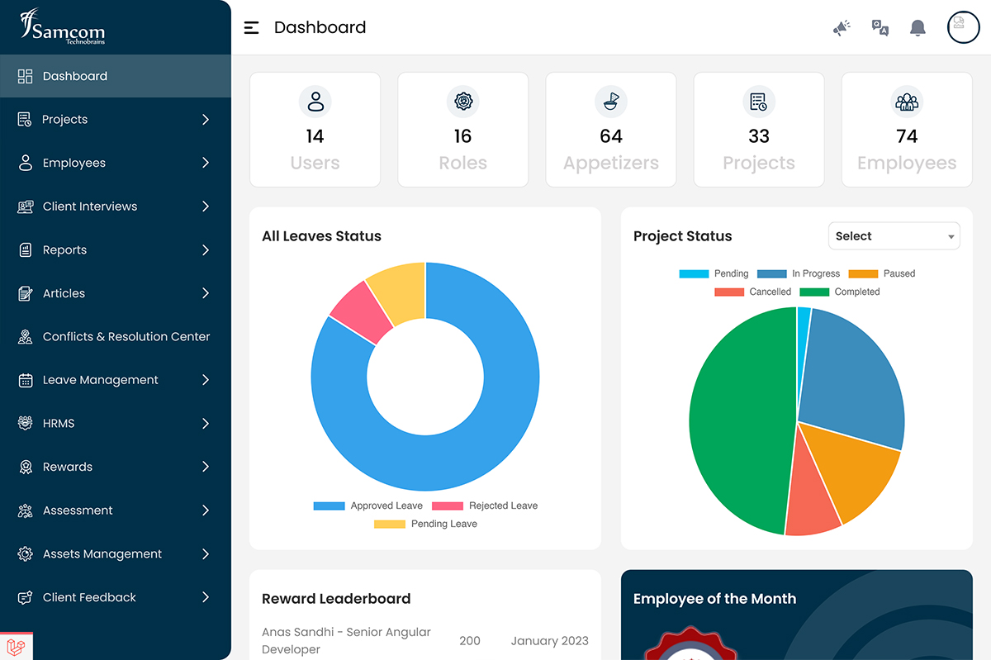Open the Projects menu item
This screenshot has height=660, width=991.
pyautogui.click(x=116, y=120)
